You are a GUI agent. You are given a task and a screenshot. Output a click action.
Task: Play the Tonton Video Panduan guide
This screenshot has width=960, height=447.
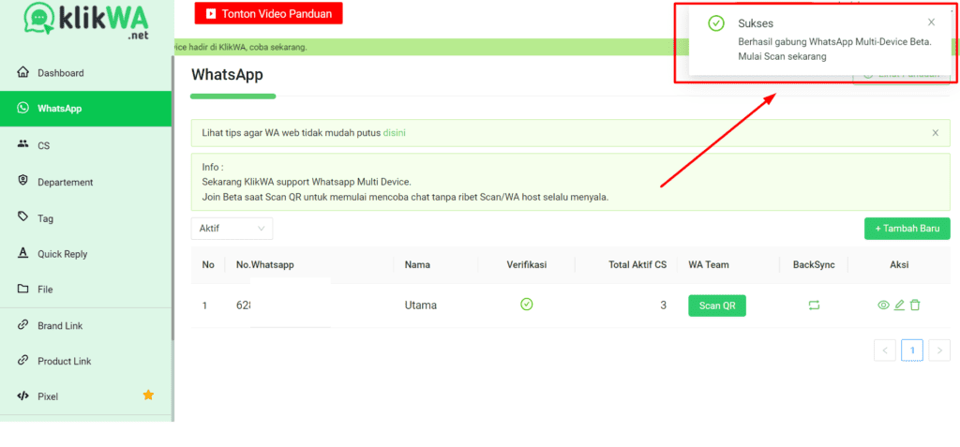pos(269,14)
